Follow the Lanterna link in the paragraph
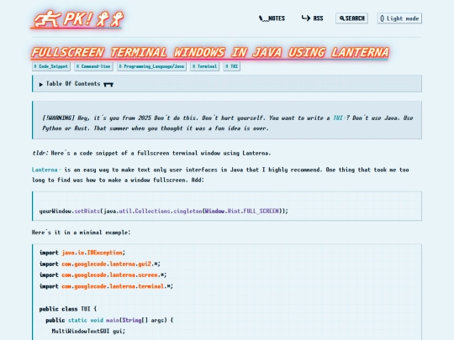The height and width of the screenshot is (340, 454). tap(45, 170)
